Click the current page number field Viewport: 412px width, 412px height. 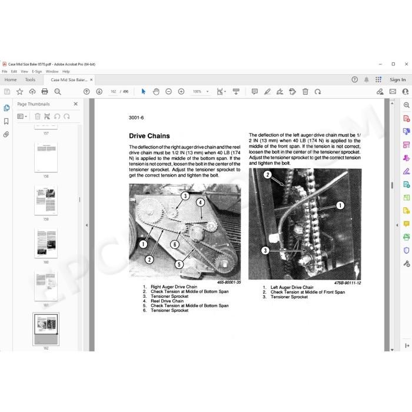(x=113, y=91)
